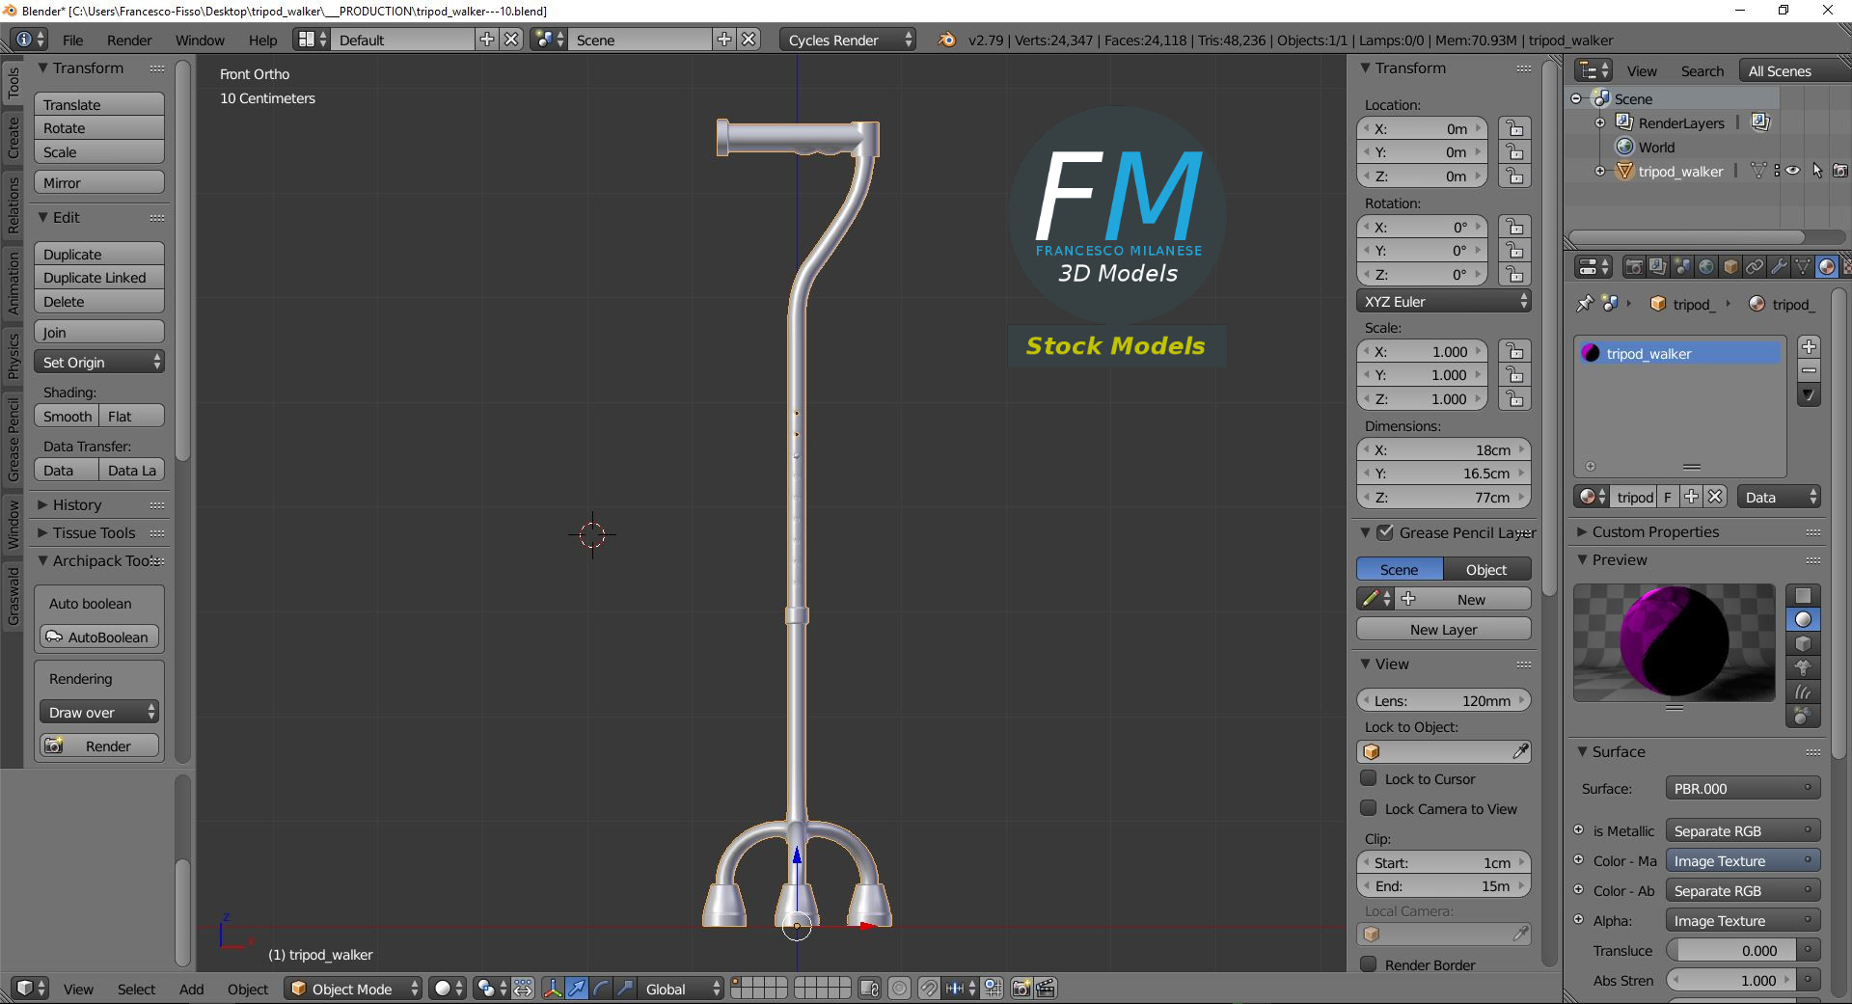
Task: Select the cube preview shape
Action: click(x=1803, y=644)
